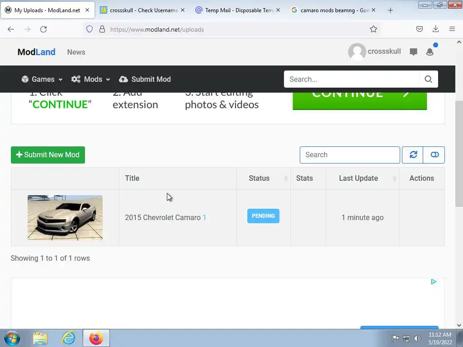Open File Explorer from taskbar
This screenshot has width=463, height=347.
[x=40, y=338]
